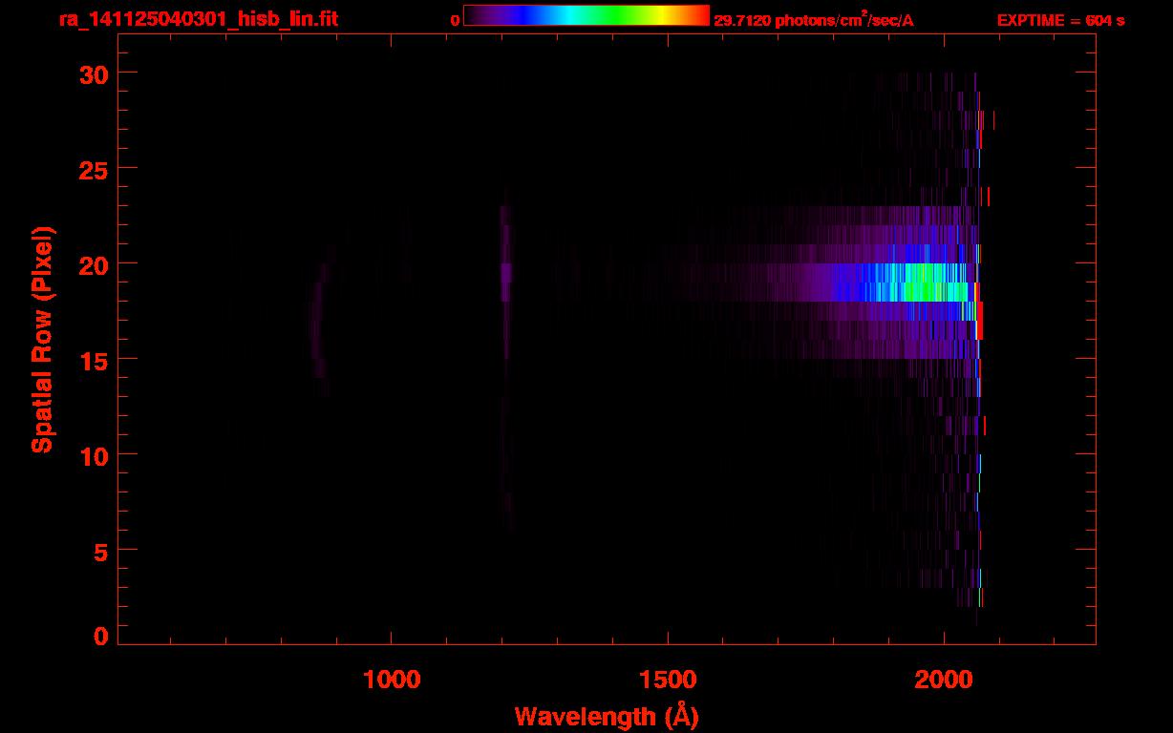Click the bright green spectrum peak near 1950 Å
Image resolution: width=1173 pixels, height=733 pixels.
(922, 283)
